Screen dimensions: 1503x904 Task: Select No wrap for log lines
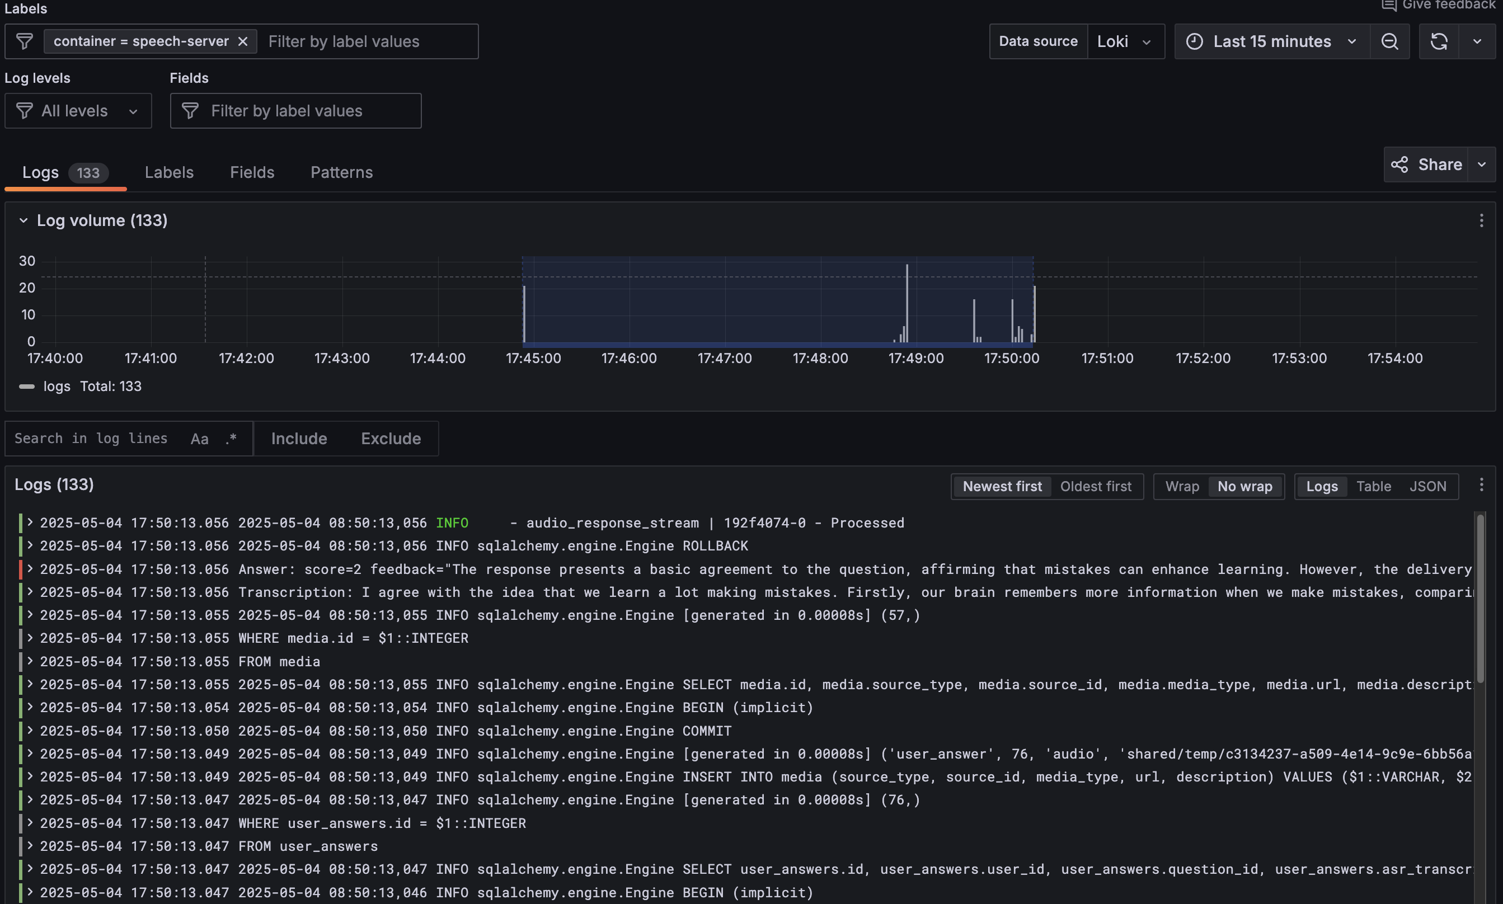(x=1244, y=487)
